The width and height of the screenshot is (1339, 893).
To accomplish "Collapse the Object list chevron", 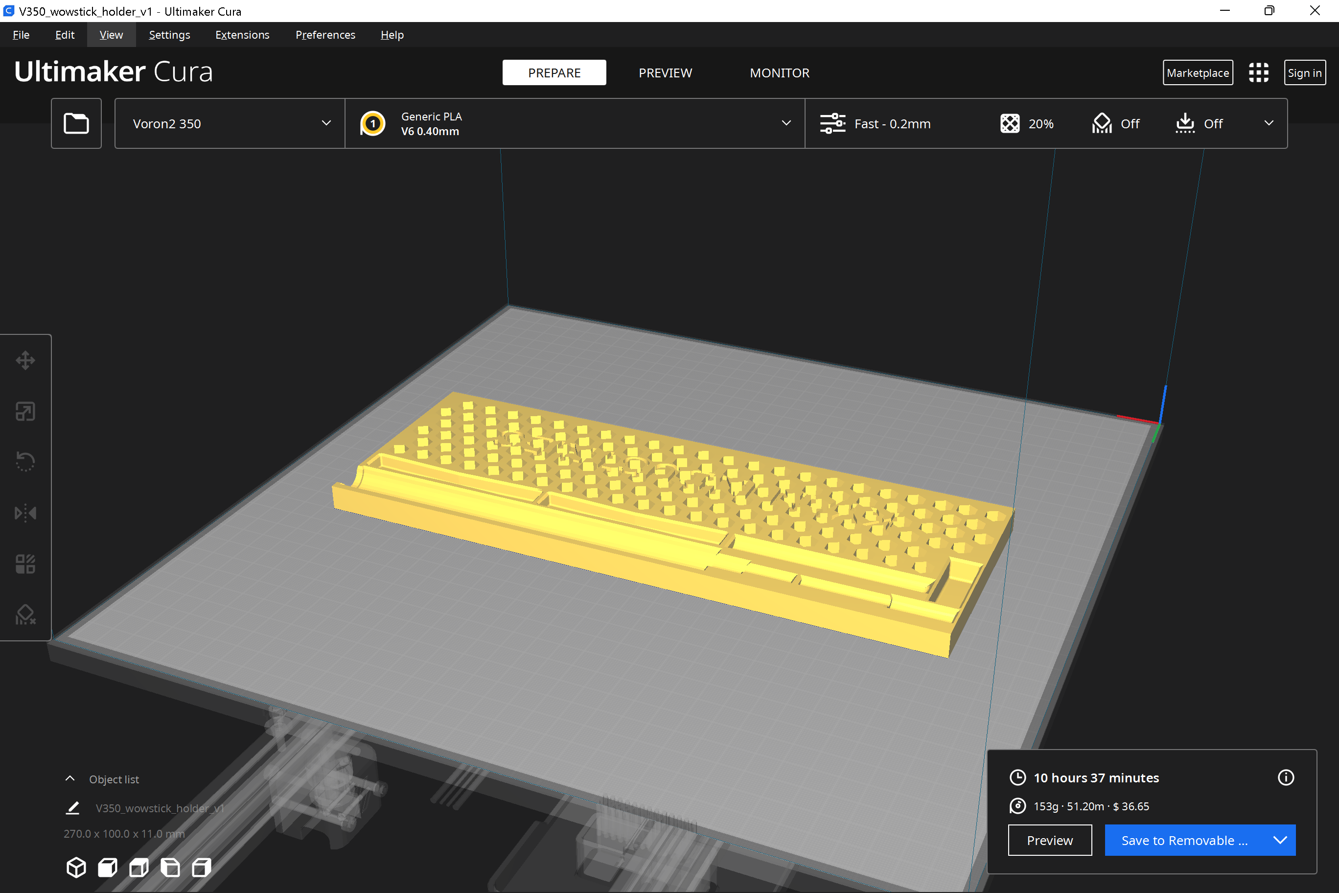I will point(70,779).
